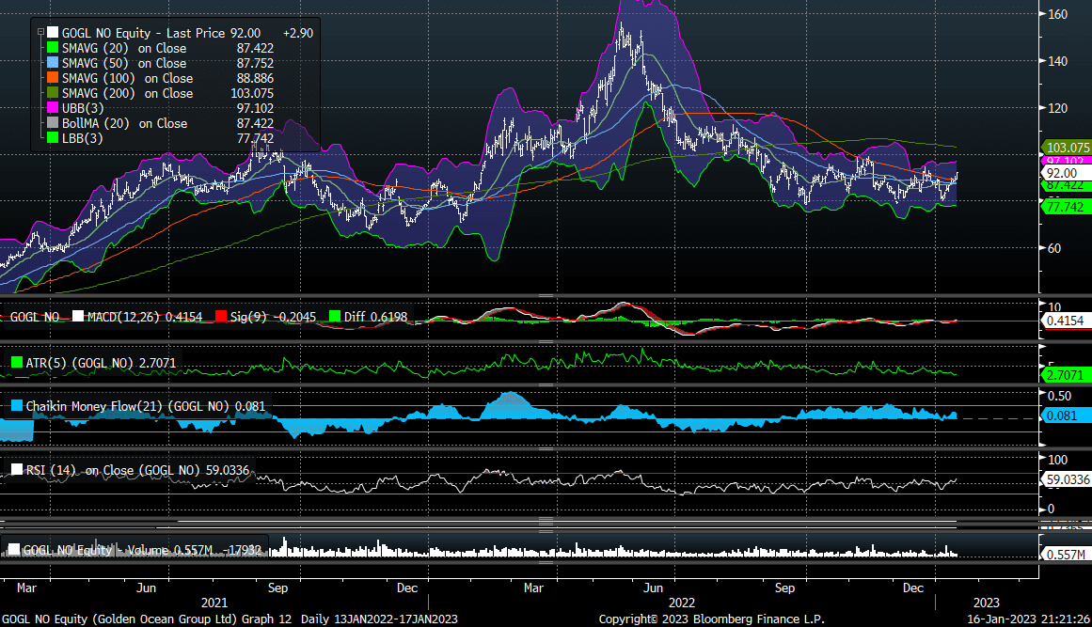
Task: Click the red Sig(9) legend swatch
Action: pos(221,317)
